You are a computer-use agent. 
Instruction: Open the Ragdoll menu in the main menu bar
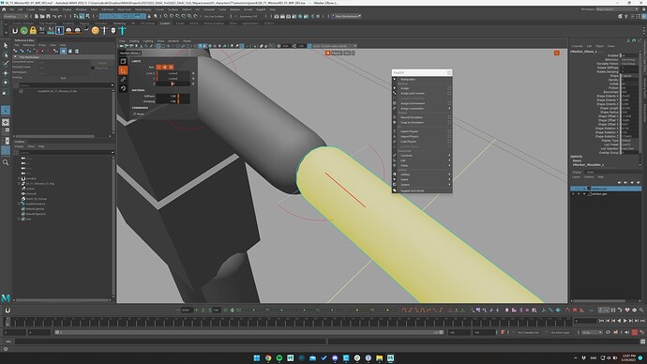261,9
